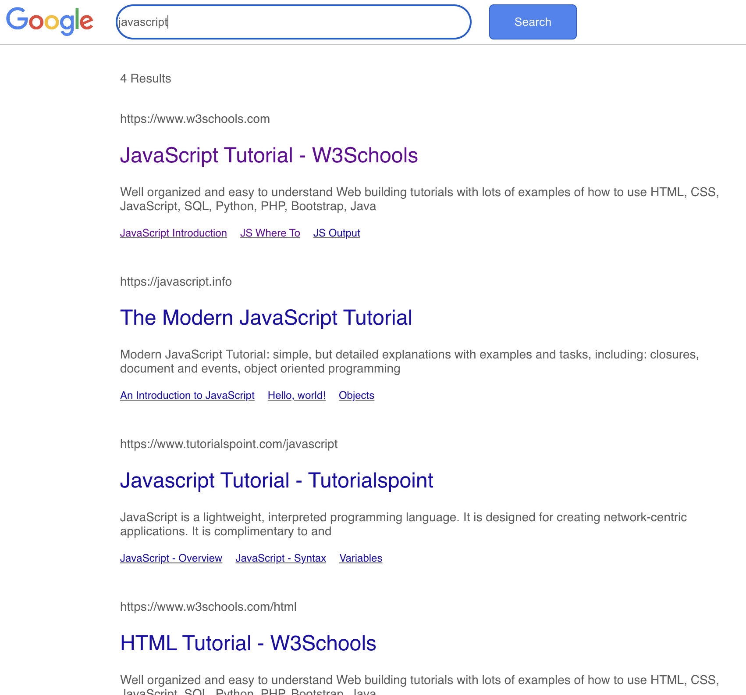746x695 pixels.
Task: Open An Introduction to JavaScript sublink
Action: click(187, 395)
